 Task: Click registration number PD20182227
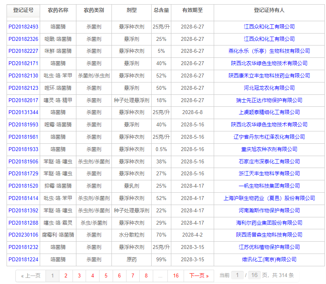[x=23, y=51]
